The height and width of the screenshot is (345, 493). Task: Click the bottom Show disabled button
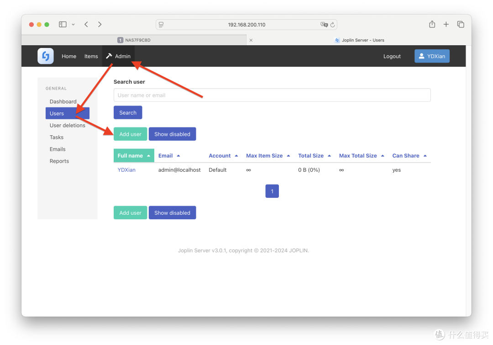tap(172, 213)
